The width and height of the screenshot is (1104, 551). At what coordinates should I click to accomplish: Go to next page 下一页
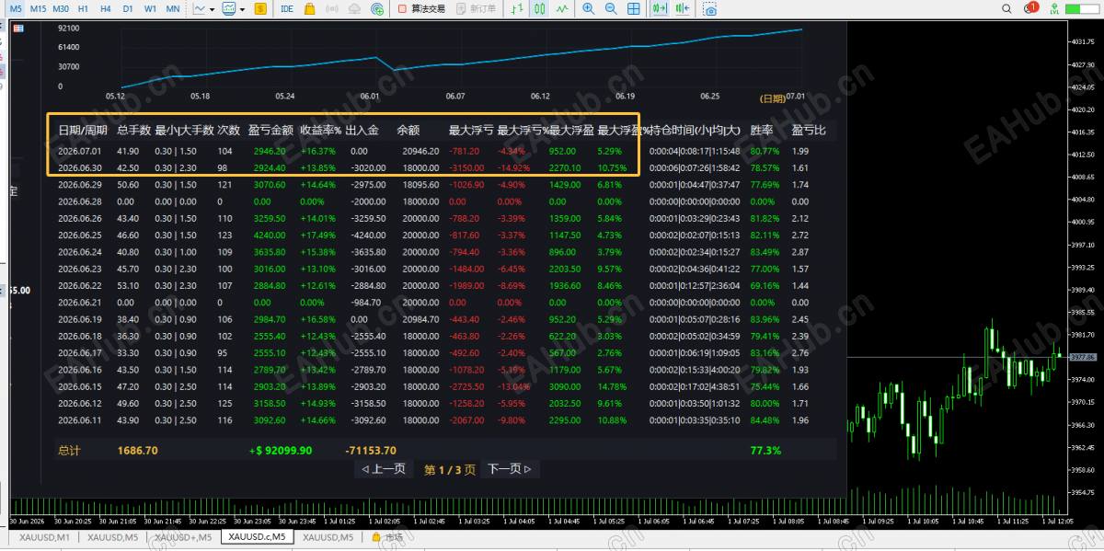(509, 469)
